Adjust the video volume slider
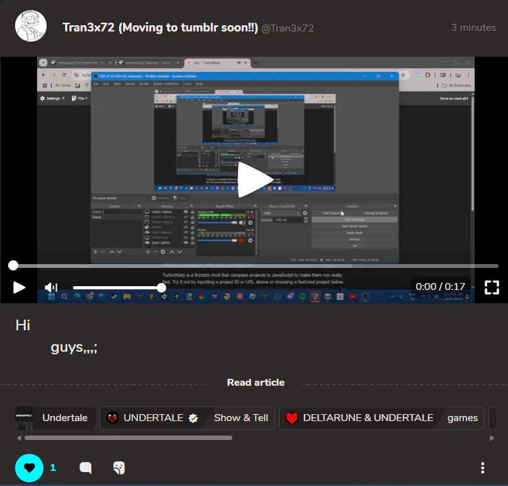Screen dimensions: 508x486 point(120,288)
